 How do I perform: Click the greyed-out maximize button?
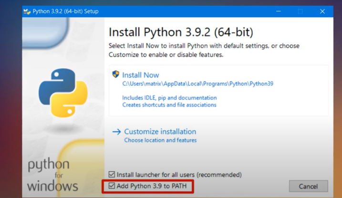(x=301, y=11)
